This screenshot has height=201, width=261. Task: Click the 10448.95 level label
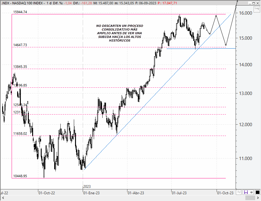(20, 176)
